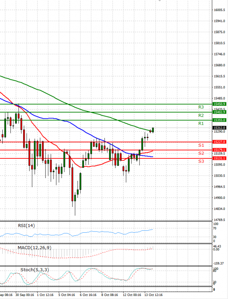Viewport: 228px width, 299px height.
Task: Click the 15355.0 R1 price label
Action: click(219, 120)
